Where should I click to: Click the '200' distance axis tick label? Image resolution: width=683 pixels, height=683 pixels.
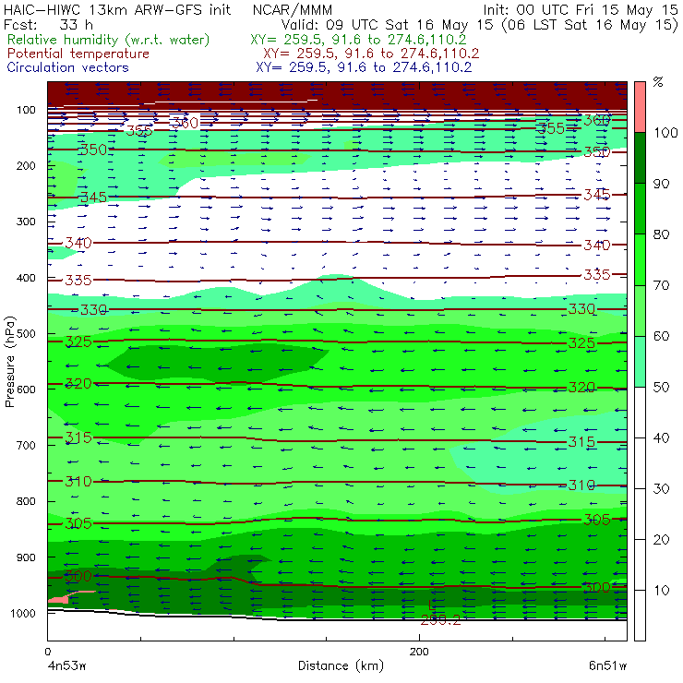(x=419, y=652)
